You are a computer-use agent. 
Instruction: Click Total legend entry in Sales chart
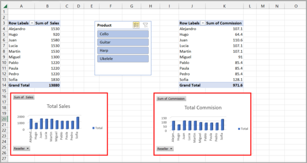[x=97, y=128]
